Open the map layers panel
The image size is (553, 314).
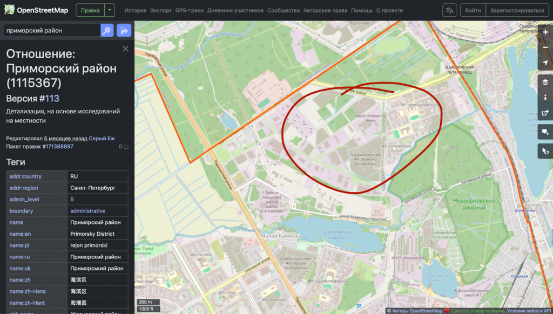point(545,82)
